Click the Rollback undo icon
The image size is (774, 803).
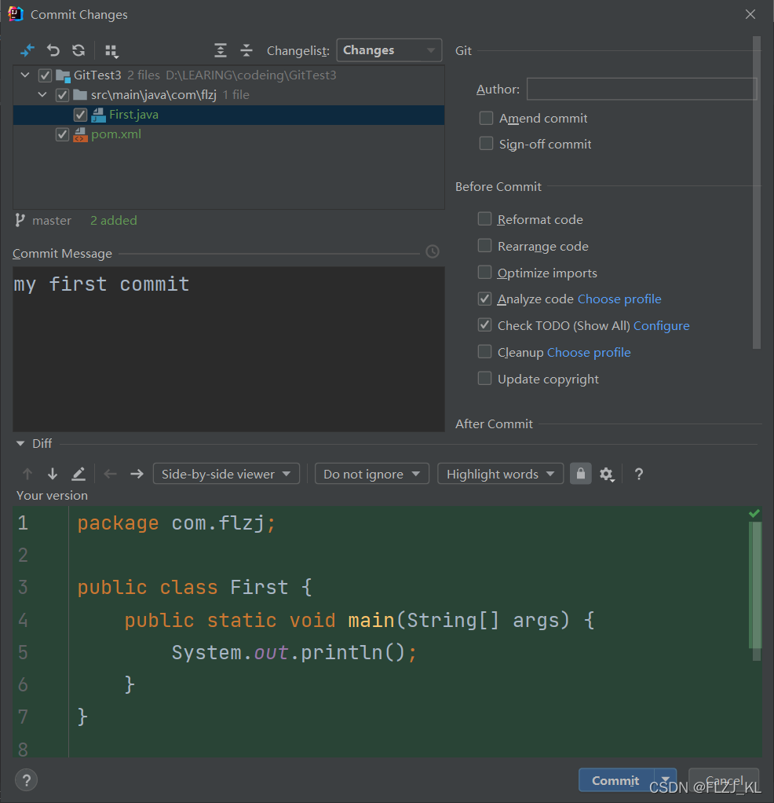pos(53,50)
